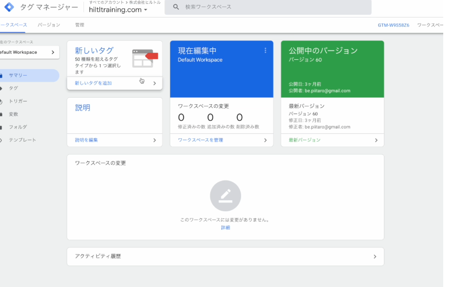Click すべてのアカウント breadcrumb
The height and width of the screenshot is (287, 463).
tap(107, 2)
